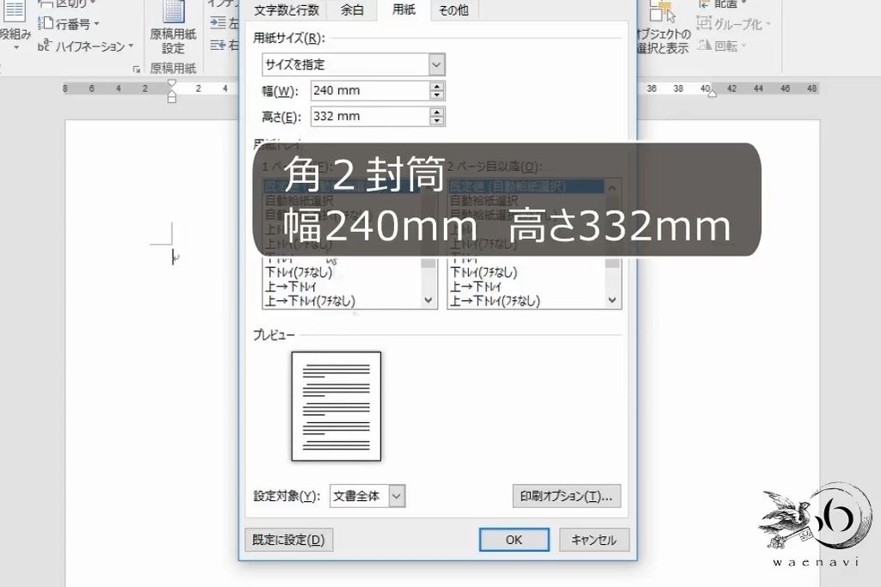Click the 高さ height input field
The image size is (881, 587).
[370, 116]
